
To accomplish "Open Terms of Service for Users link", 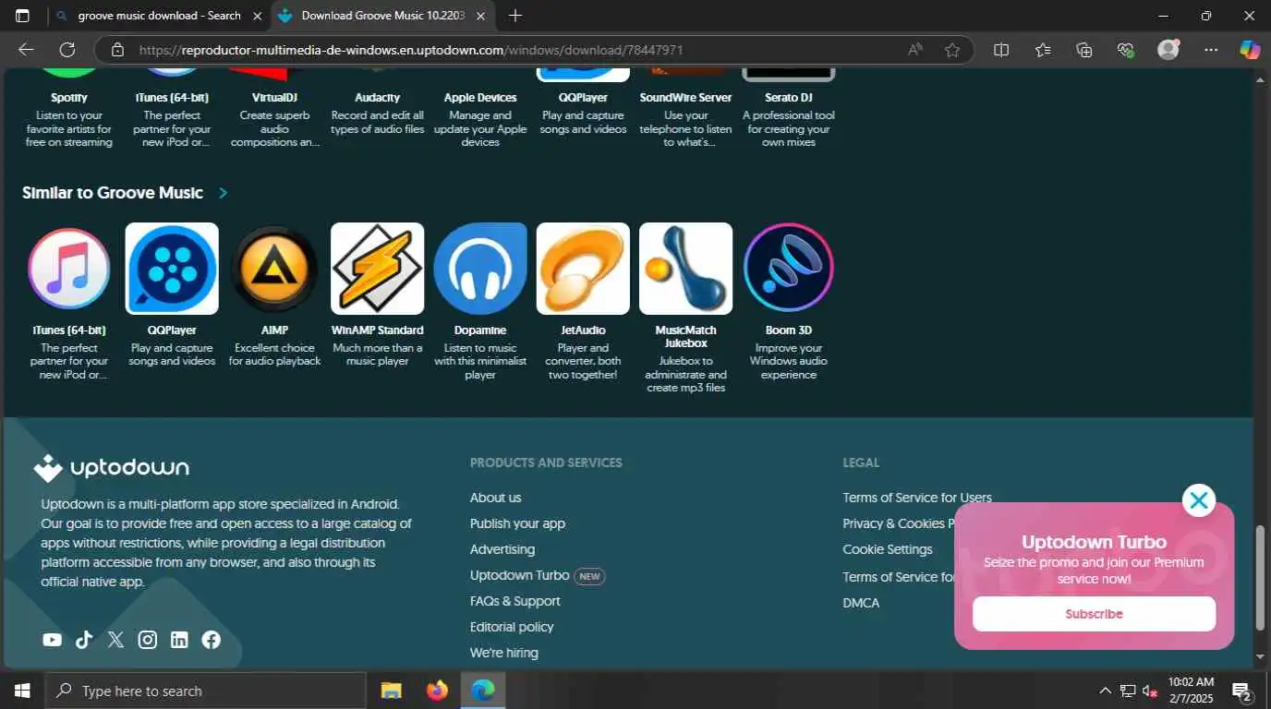I will coord(917,498).
